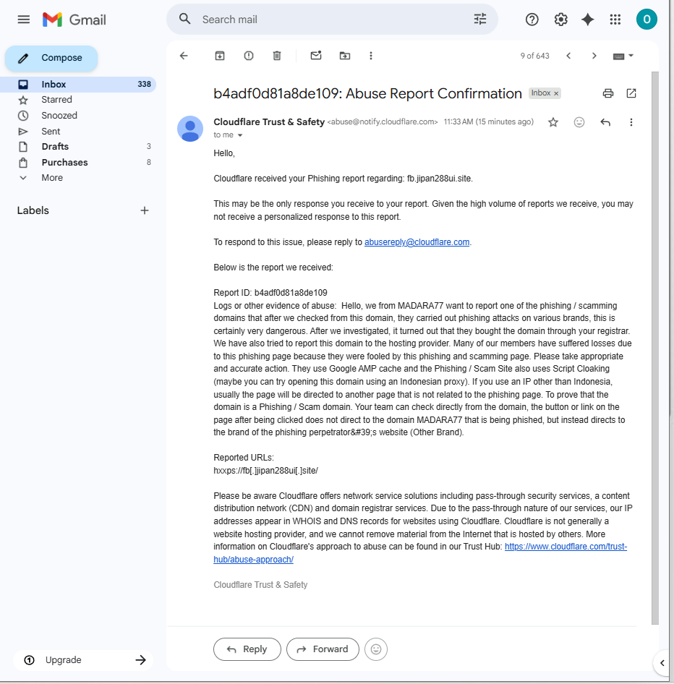Click the Compose button

pos(51,58)
